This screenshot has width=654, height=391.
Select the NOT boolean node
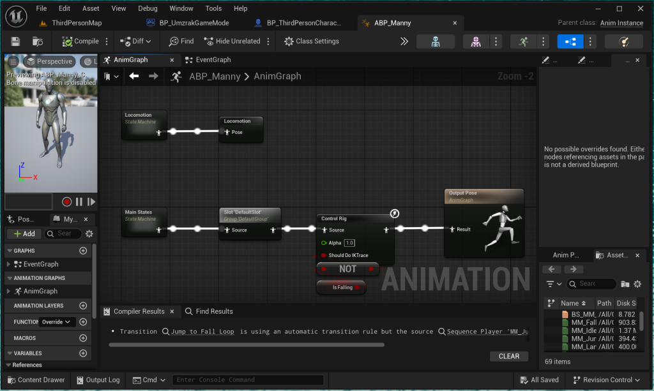(347, 269)
